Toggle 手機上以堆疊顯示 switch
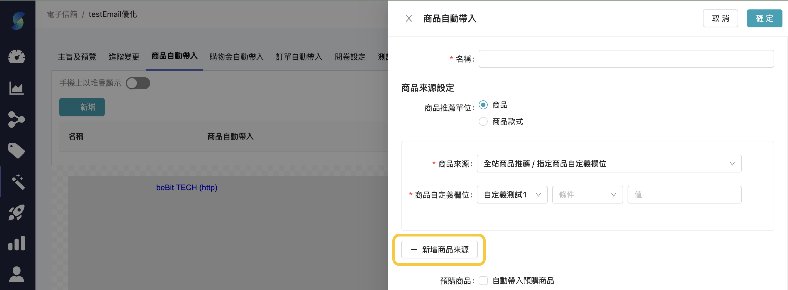The image size is (788, 290). click(x=138, y=83)
